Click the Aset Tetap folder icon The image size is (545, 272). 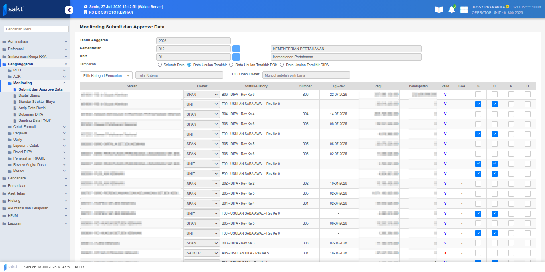coord(4,193)
